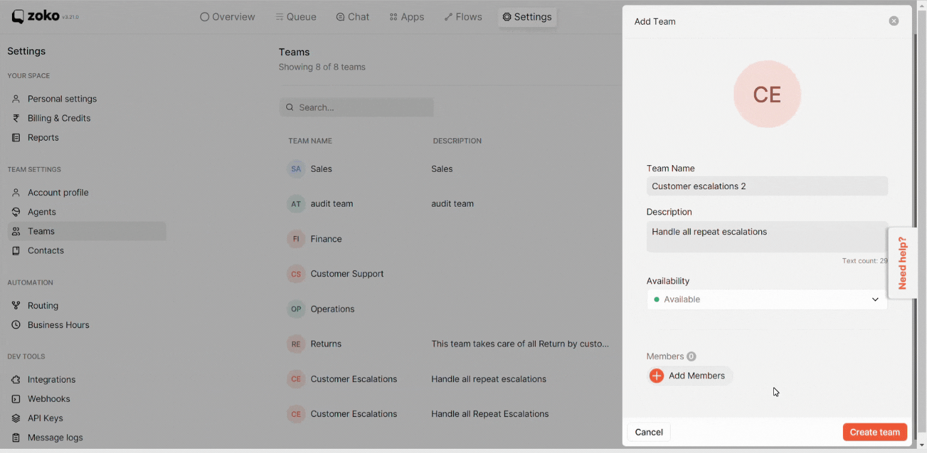927x453 pixels.
Task: Edit the Description text area
Action: 767,237
